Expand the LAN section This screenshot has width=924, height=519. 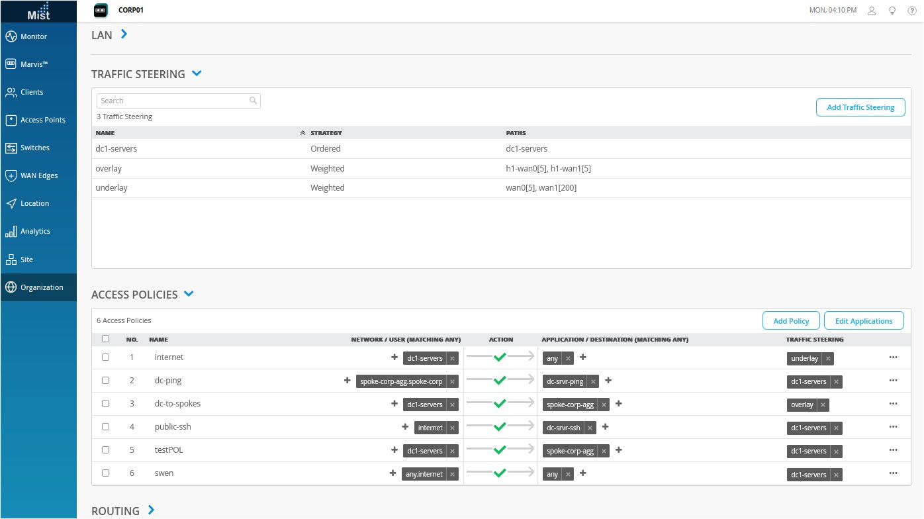(x=124, y=34)
